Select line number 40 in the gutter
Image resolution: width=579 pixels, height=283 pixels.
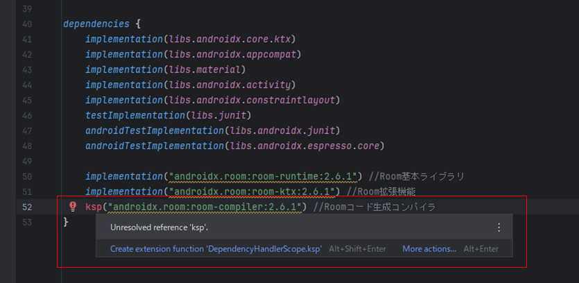(27, 24)
